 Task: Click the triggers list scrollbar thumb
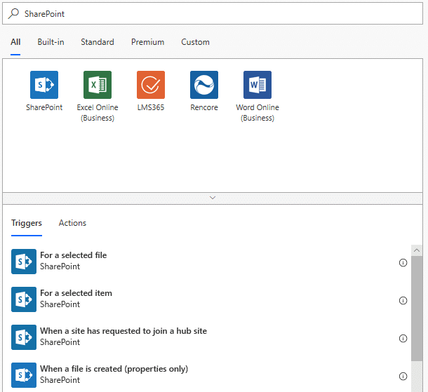click(417, 309)
